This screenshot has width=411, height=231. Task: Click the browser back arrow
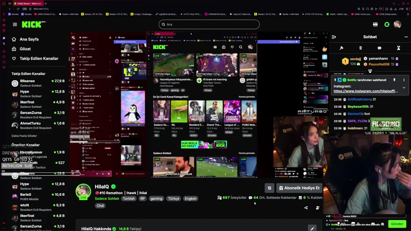(x=10, y=9)
